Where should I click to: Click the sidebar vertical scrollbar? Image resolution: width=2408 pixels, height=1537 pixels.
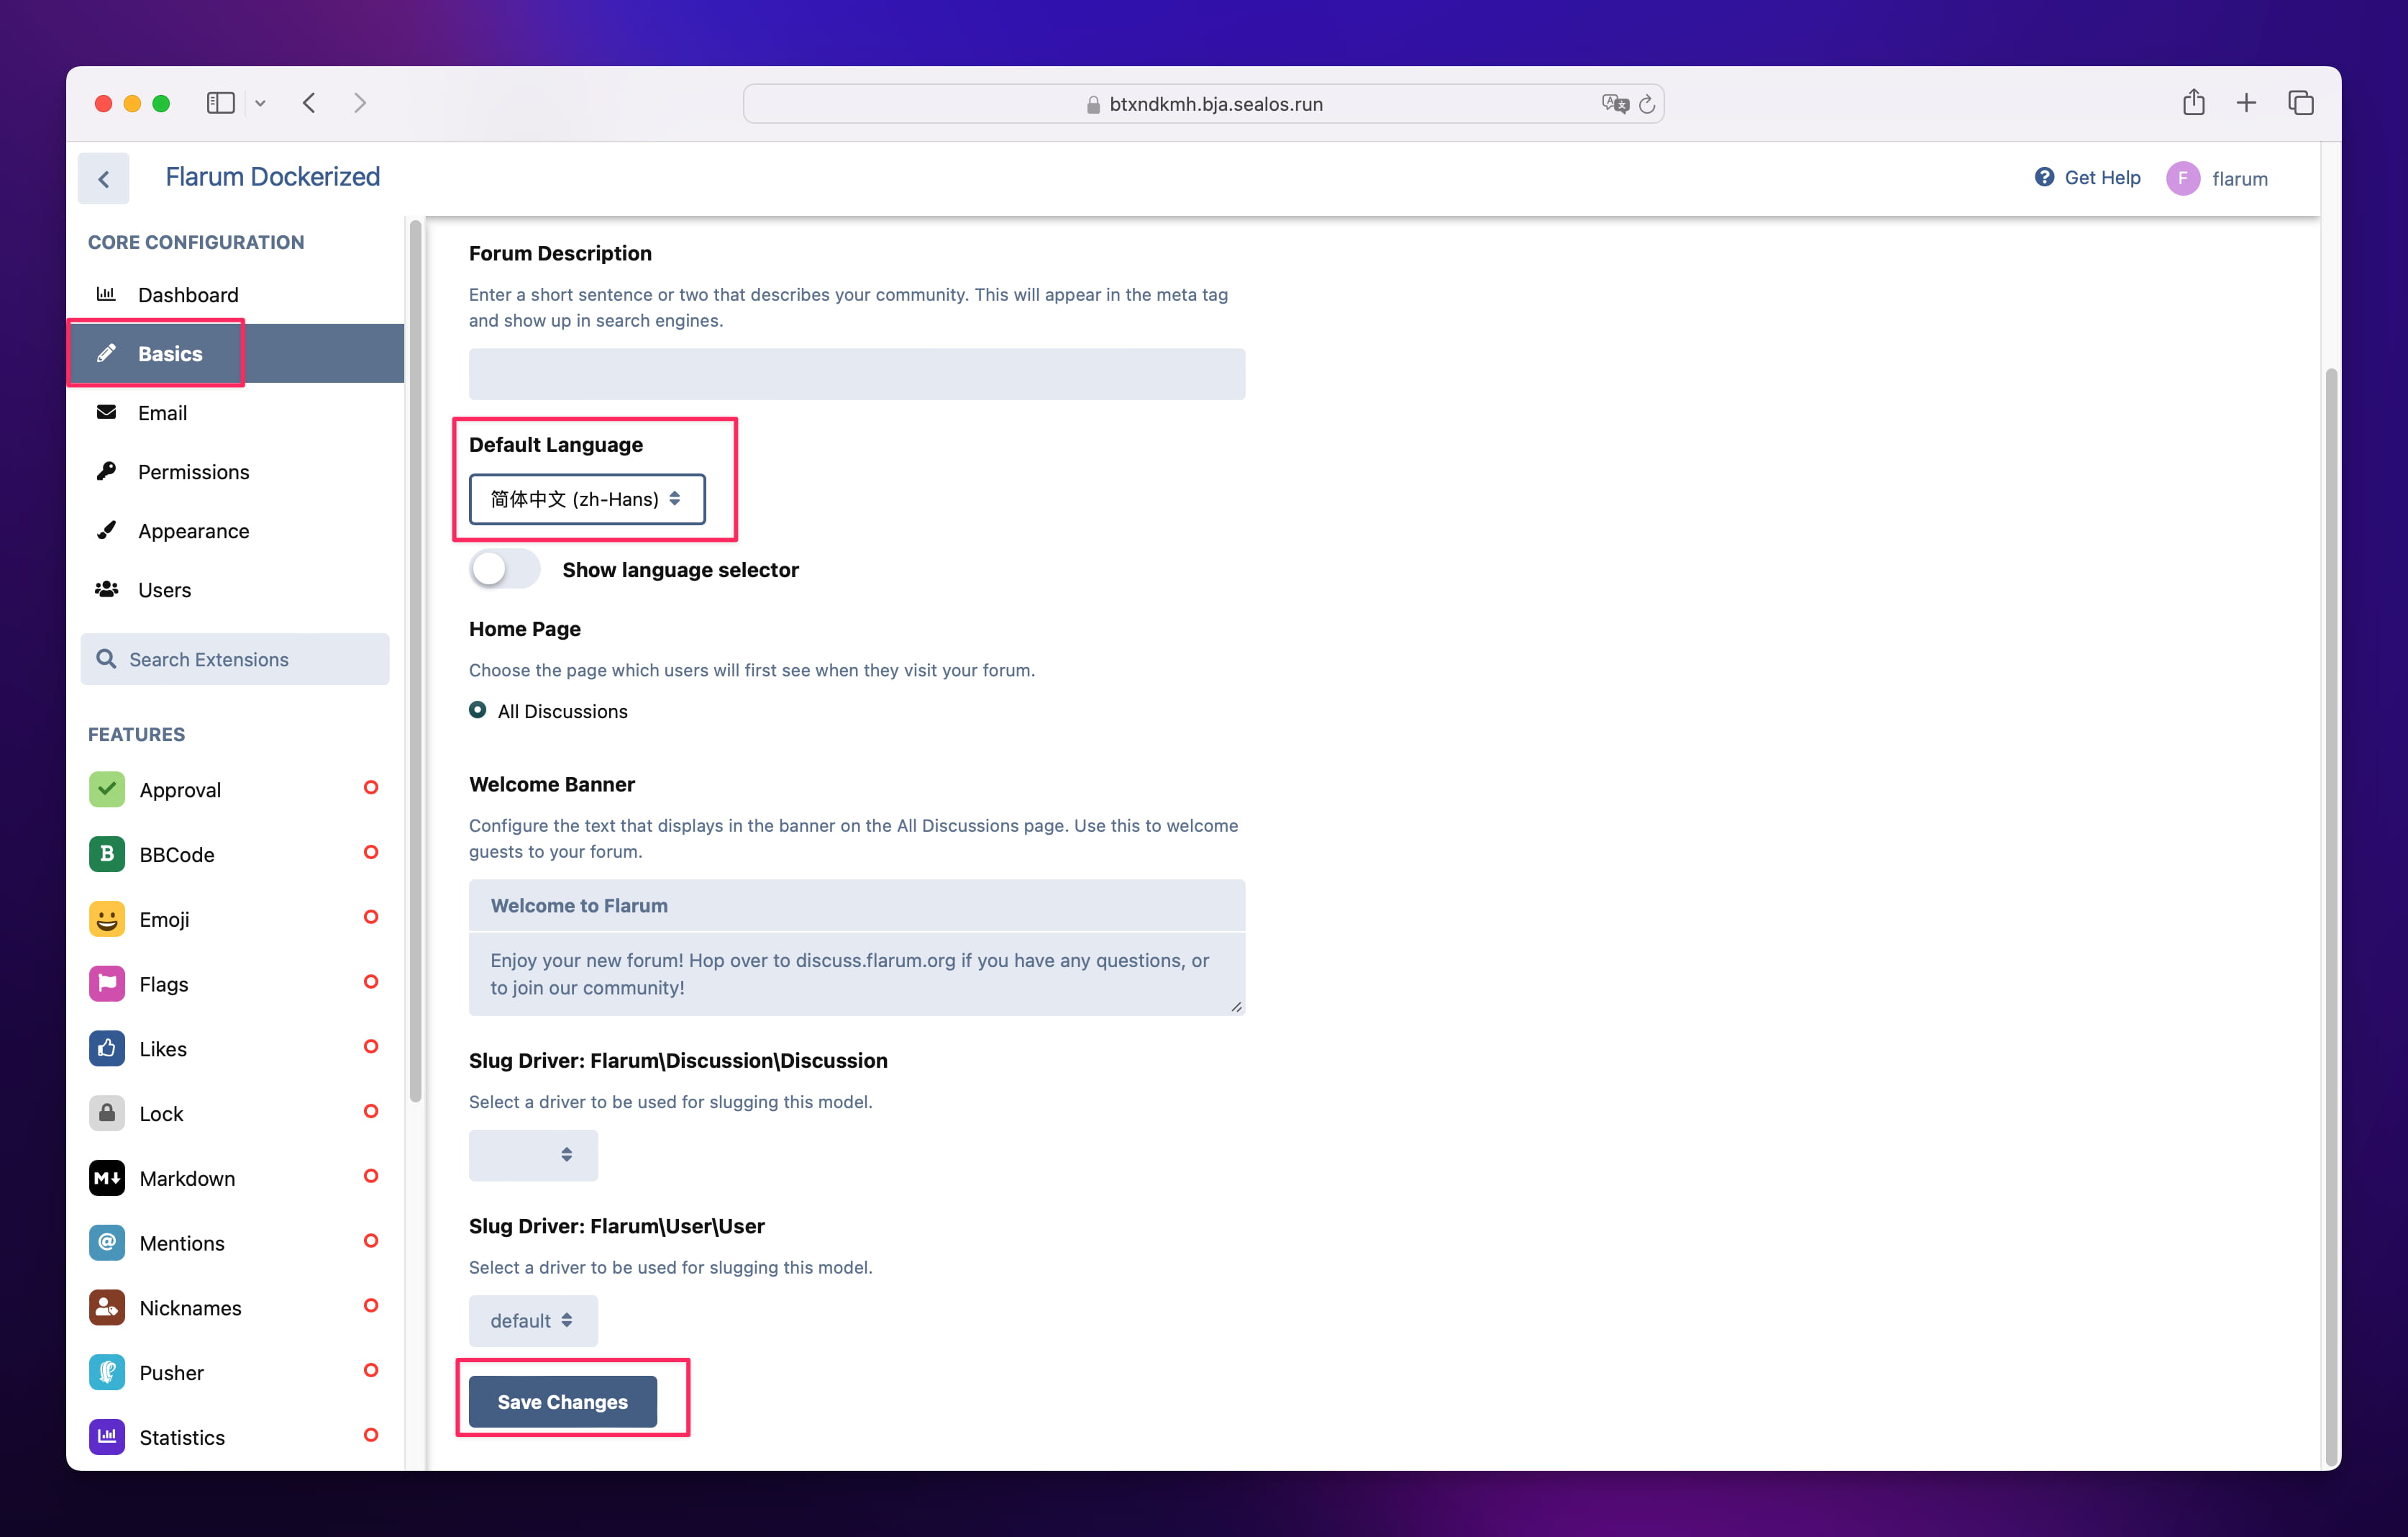(416, 661)
